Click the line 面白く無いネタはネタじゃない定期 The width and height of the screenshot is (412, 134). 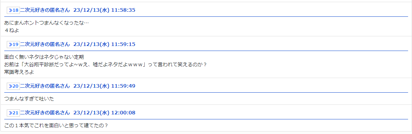coord(44,57)
